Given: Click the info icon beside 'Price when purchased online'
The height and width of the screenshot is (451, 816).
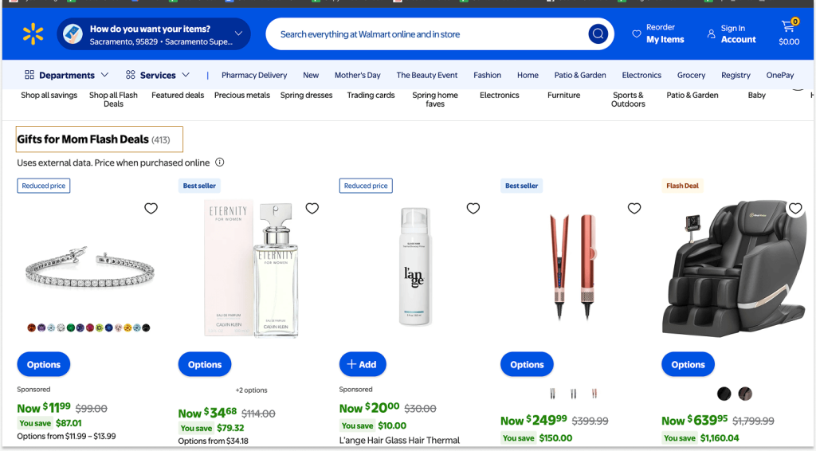Looking at the screenshot, I should coord(220,163).
